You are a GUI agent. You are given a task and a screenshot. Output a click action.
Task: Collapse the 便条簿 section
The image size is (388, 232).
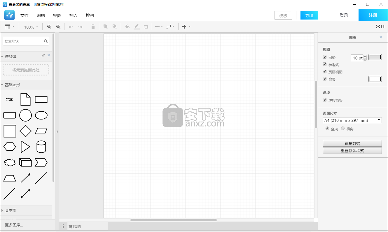click(x=2, y=57)
